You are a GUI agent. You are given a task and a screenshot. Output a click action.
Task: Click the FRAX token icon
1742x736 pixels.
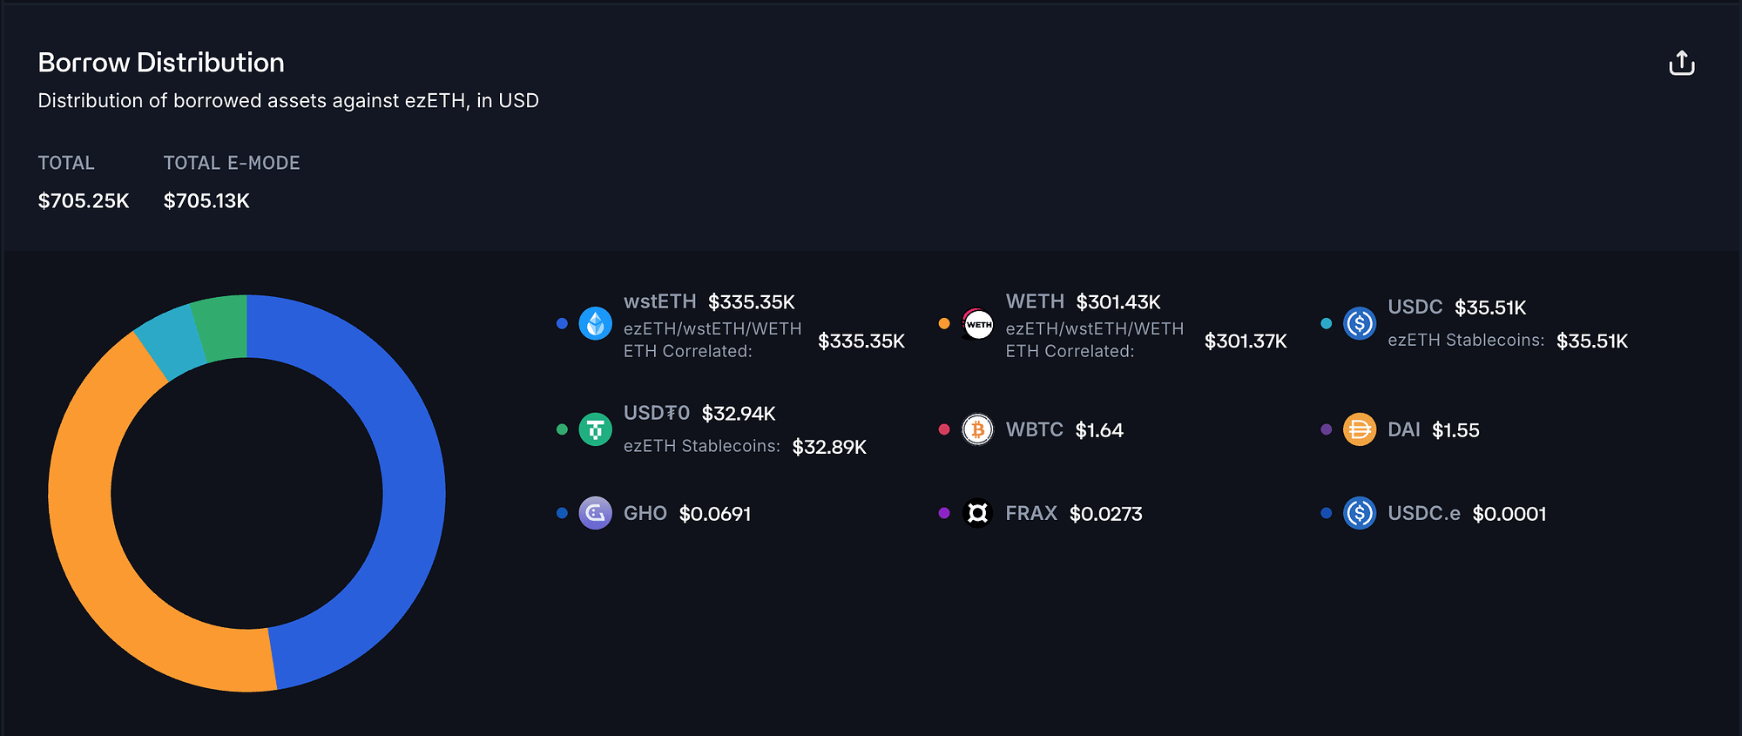click(977, 513)
